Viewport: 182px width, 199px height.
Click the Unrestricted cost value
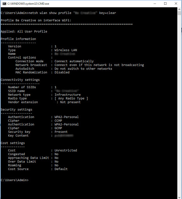(x=66, y=150)
